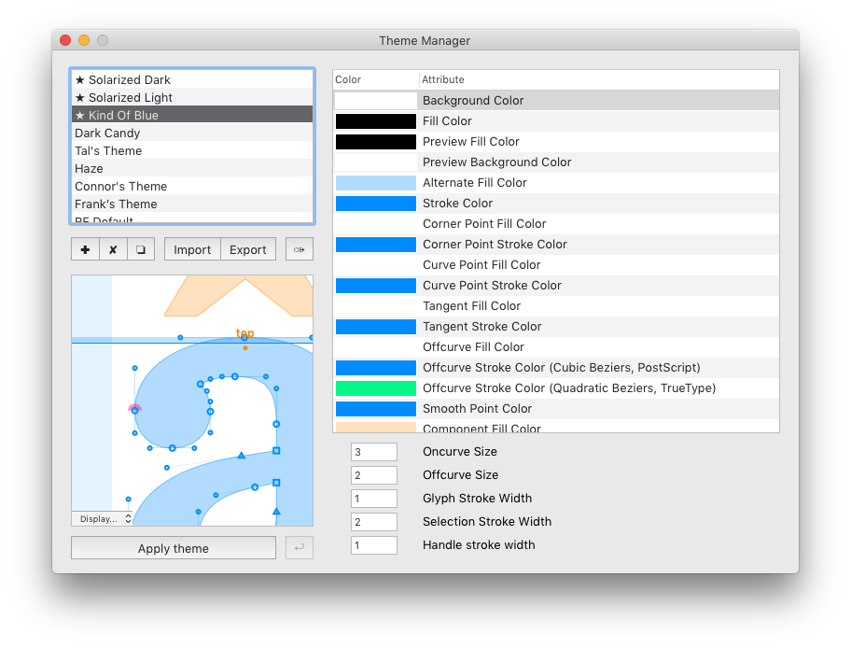The image size is (851, 648).
Task: Click Handle stroke width field
Action: click(x=374, y=545)
